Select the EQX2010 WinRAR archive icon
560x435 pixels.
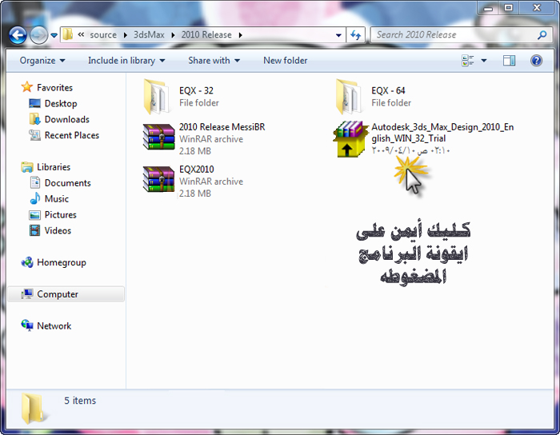(x=158, y=179)
